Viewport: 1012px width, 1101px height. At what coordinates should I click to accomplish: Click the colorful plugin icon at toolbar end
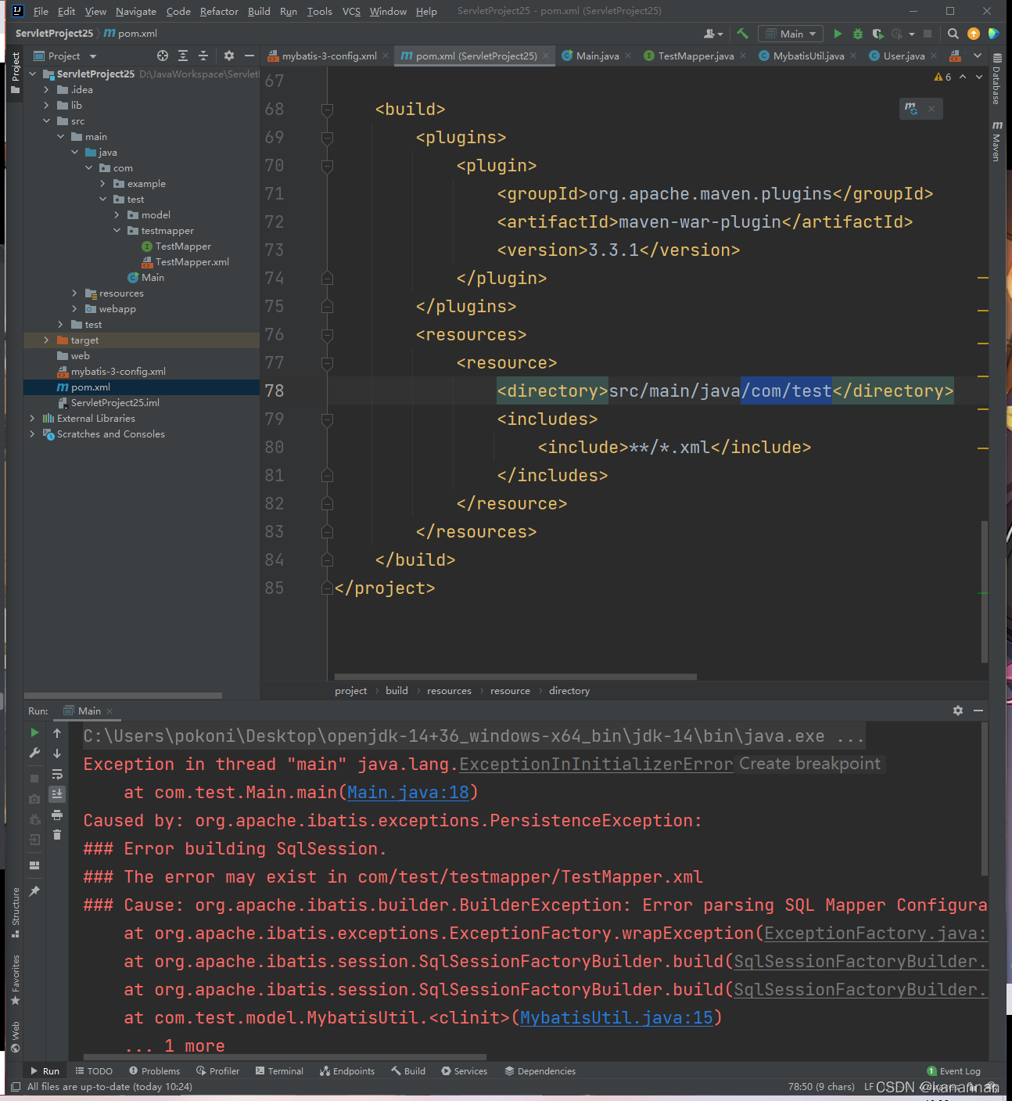[x=993, y=34]
